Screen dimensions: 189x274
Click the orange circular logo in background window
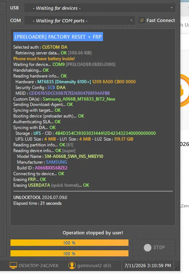point(185,90)
